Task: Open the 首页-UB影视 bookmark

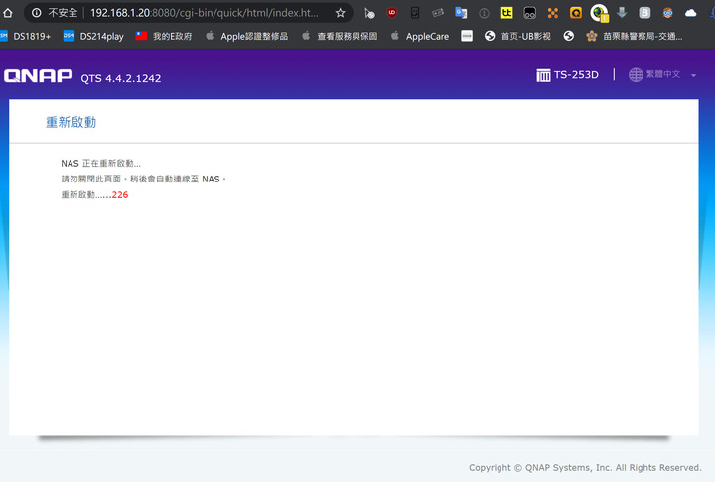Action: point(517,36)
